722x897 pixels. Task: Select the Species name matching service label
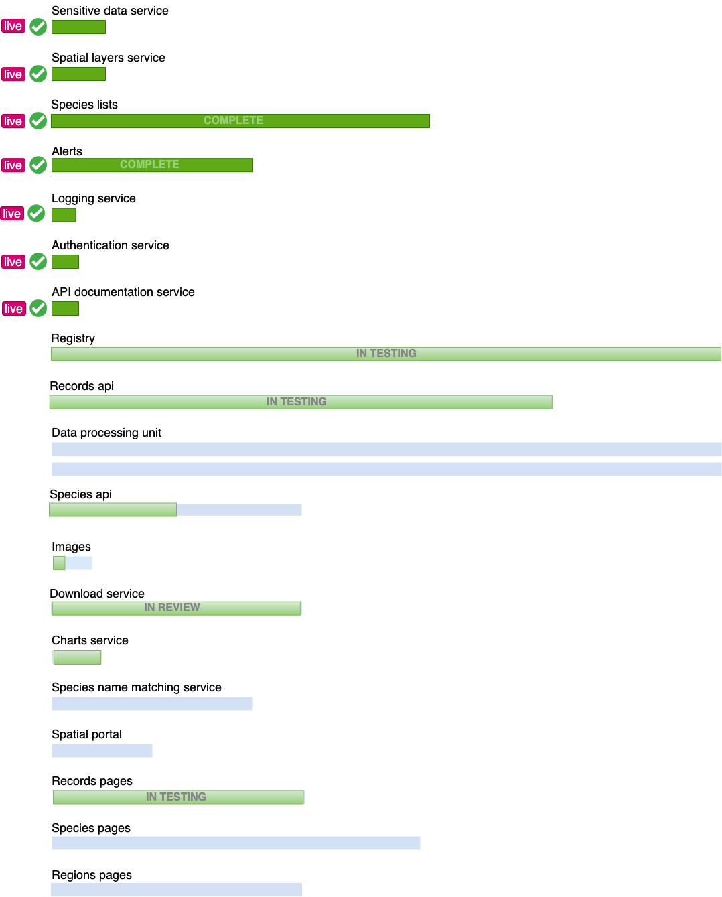coord(137,687)
